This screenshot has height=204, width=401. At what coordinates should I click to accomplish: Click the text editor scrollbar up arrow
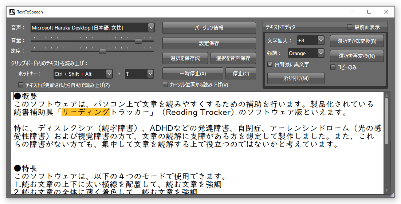(x=387, y=95)
